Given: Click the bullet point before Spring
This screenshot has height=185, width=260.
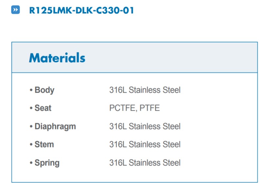Looking at the screenshot, I should tap(31, 163).
